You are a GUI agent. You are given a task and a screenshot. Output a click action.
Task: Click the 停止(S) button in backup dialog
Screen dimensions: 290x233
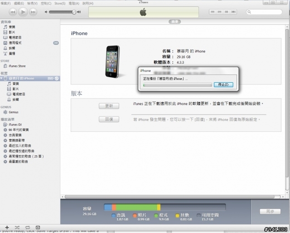(223, 84)
